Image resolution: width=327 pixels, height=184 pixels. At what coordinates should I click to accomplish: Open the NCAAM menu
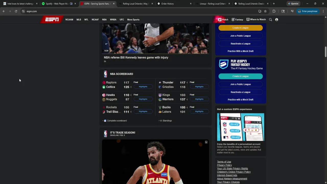point(69,20)
